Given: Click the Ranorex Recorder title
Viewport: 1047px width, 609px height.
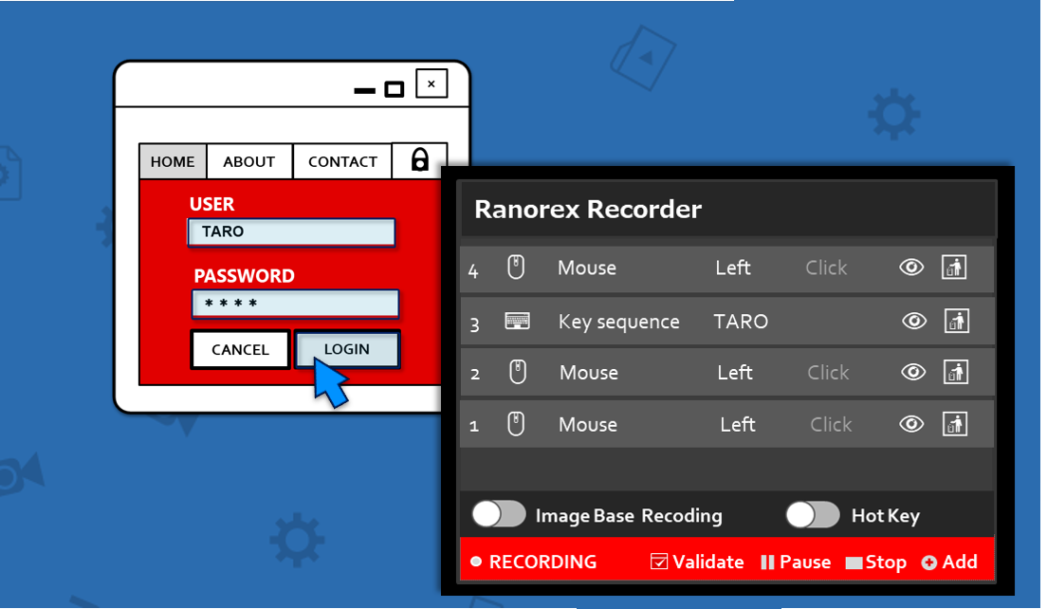Looking at the screenshot, I should pos(588,210).
